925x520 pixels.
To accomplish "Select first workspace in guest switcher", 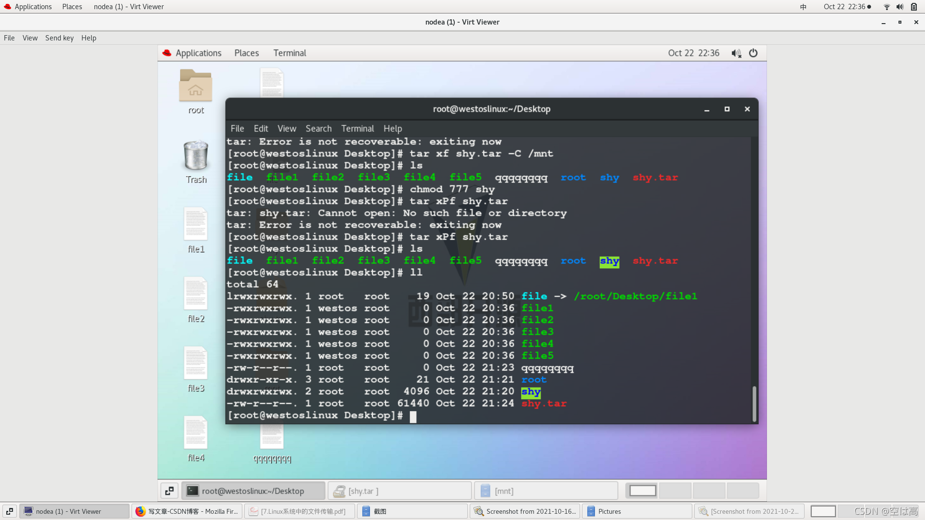I will pos(643,491).
